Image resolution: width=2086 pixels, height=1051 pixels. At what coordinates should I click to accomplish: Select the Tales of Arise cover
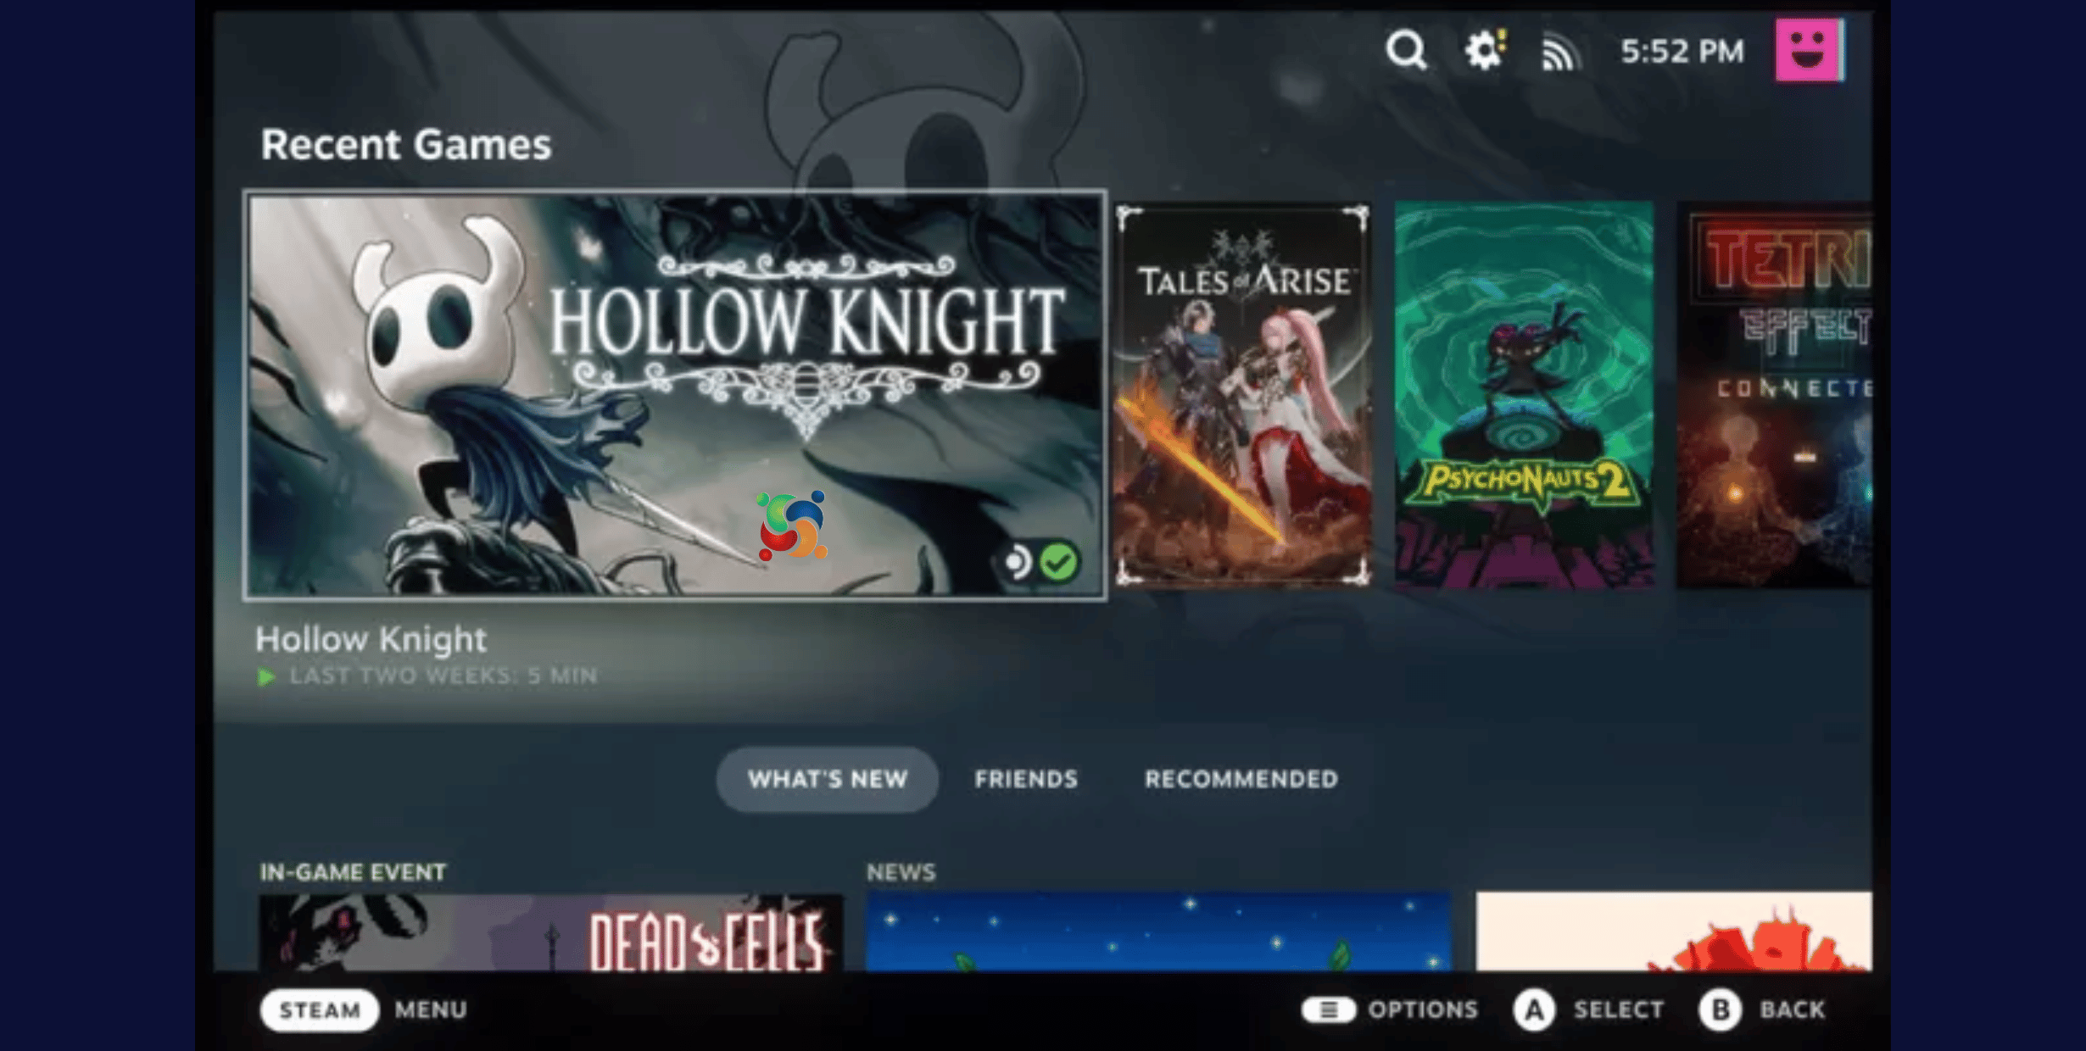coord(1242,395)
